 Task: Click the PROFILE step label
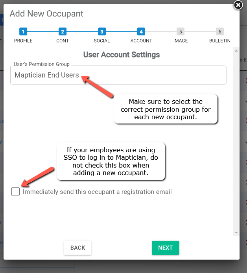pyautogui.click(x=23, y=41)
